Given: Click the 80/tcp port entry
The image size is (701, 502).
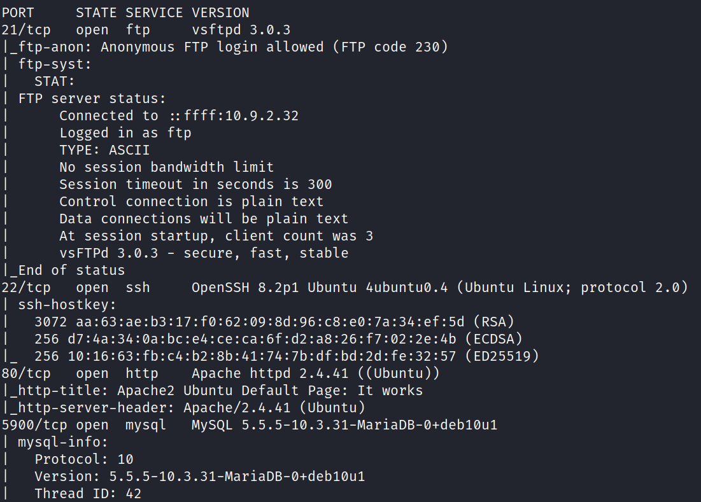Looking at the screenshot, I should 26,373.
